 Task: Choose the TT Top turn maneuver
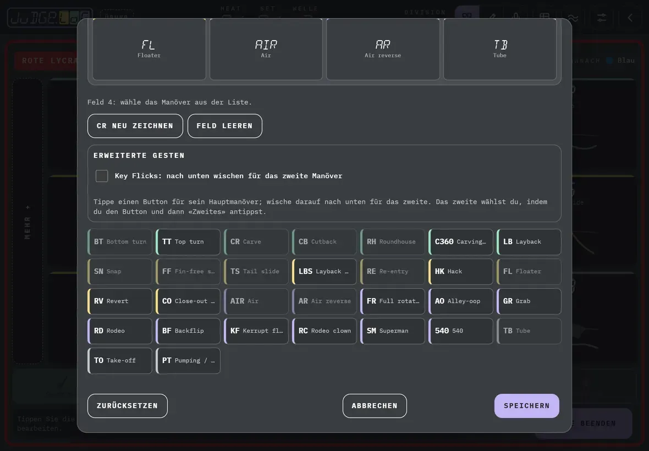tap(188, 241)
